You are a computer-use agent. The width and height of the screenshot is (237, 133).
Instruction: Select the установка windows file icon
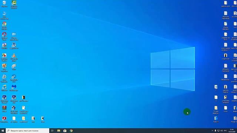point(226,99)
